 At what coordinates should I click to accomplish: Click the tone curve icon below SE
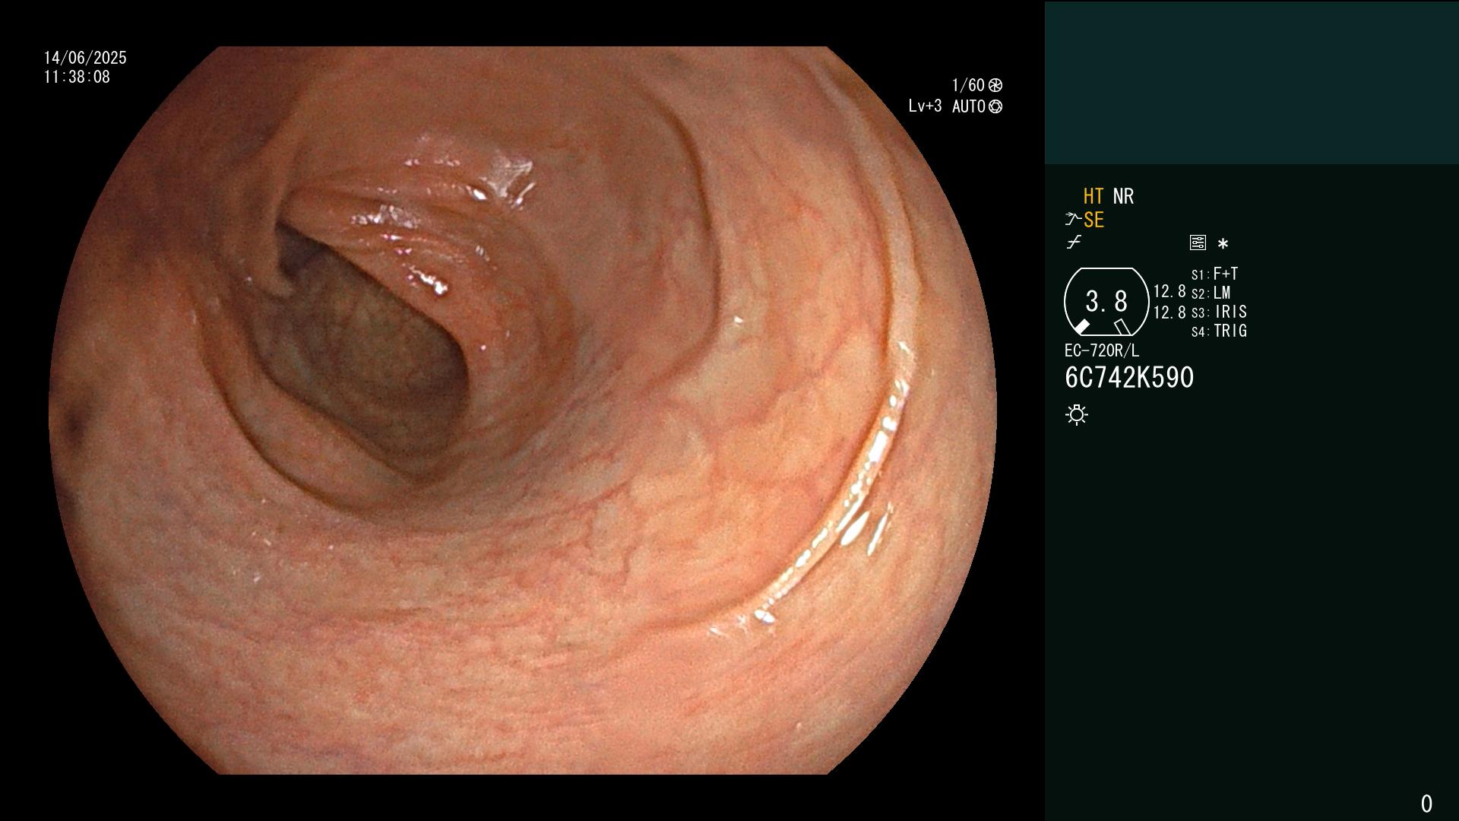point(1074,242)
